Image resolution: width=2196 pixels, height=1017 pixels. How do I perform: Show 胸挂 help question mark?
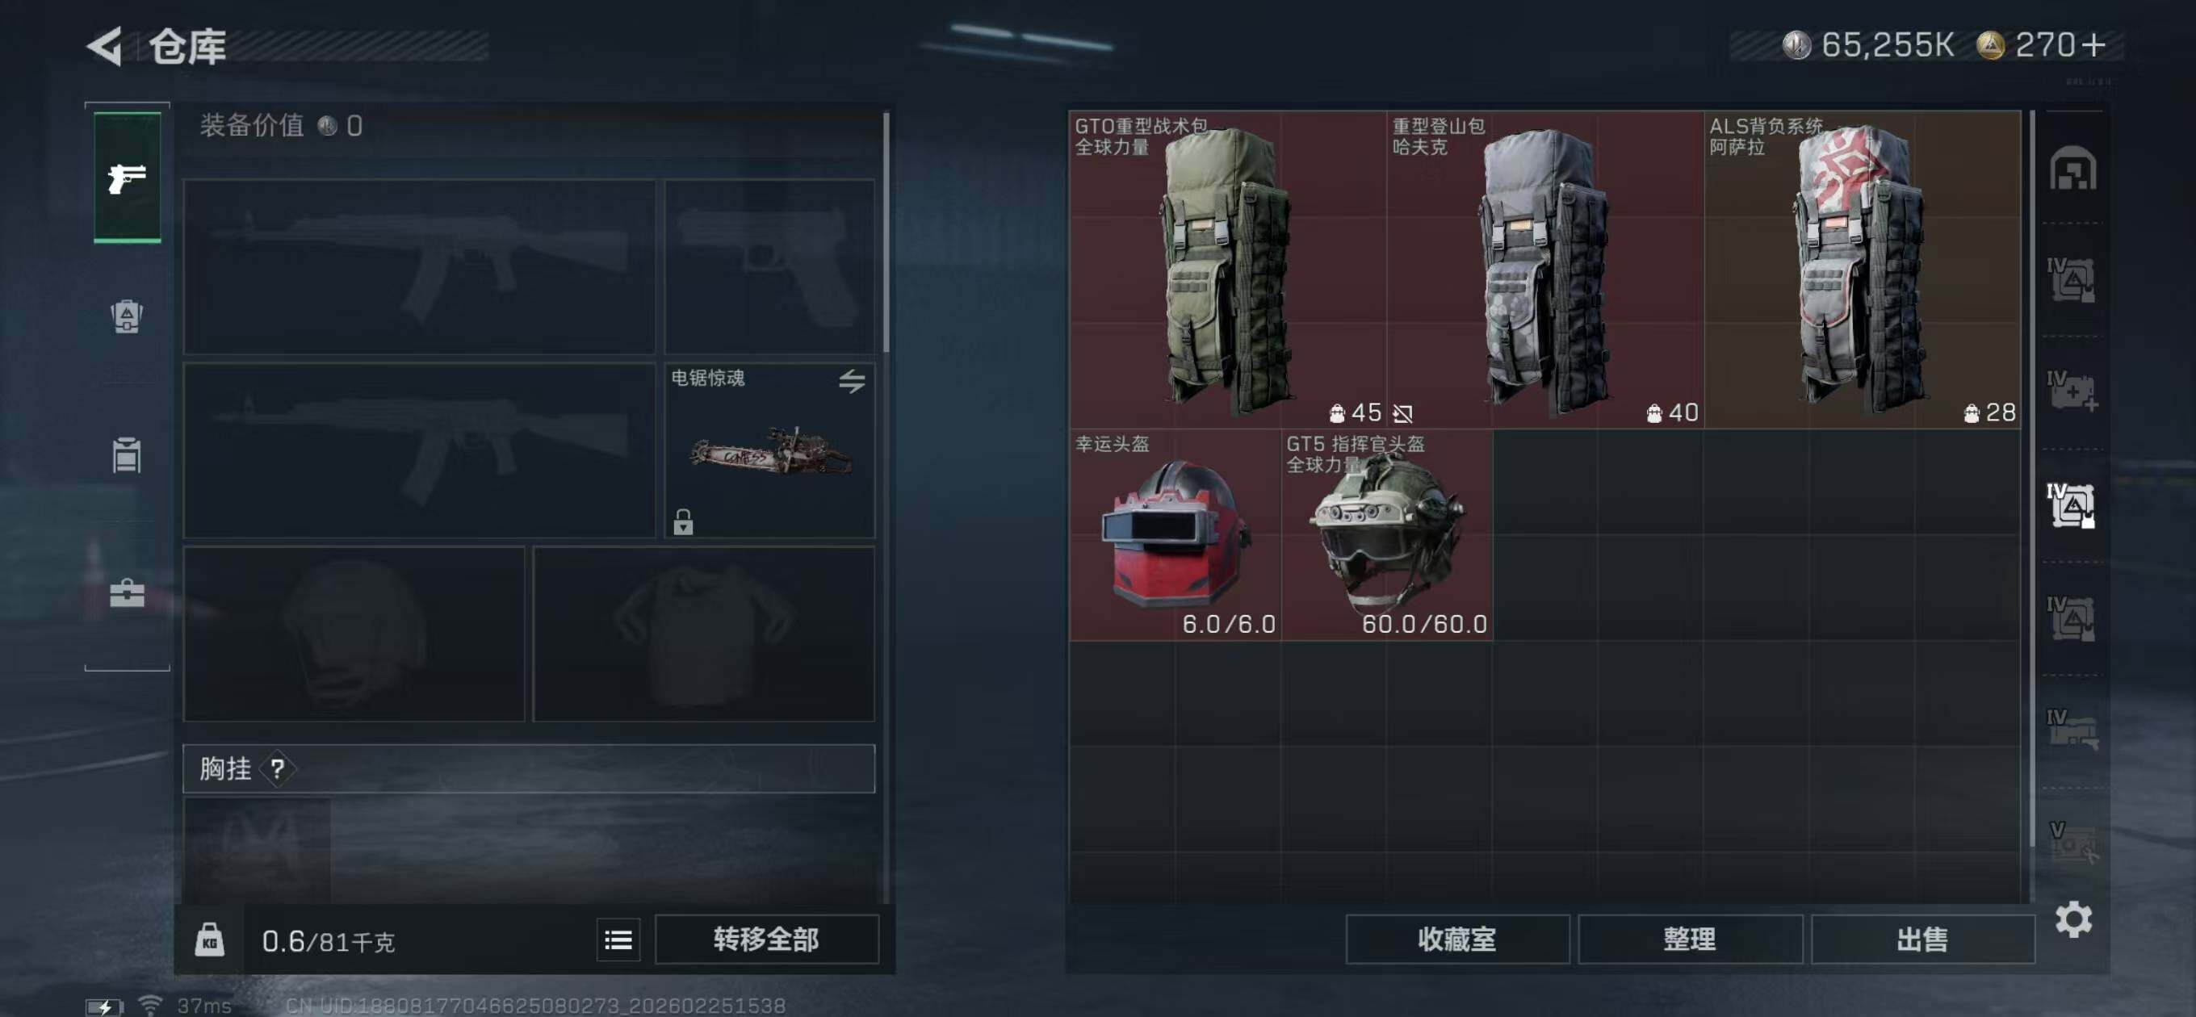pos(277,769)
